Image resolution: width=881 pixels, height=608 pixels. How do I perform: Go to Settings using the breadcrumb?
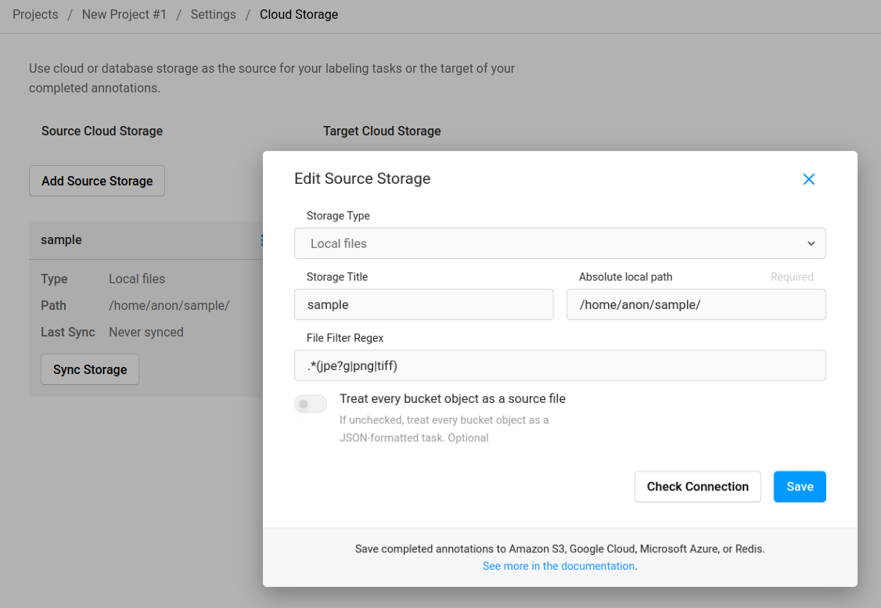click(x=213, y=14)
